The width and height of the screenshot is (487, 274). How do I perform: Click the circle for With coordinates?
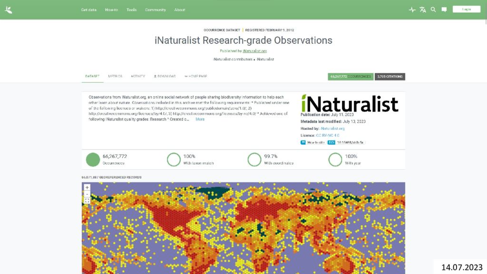pos(254,160)
